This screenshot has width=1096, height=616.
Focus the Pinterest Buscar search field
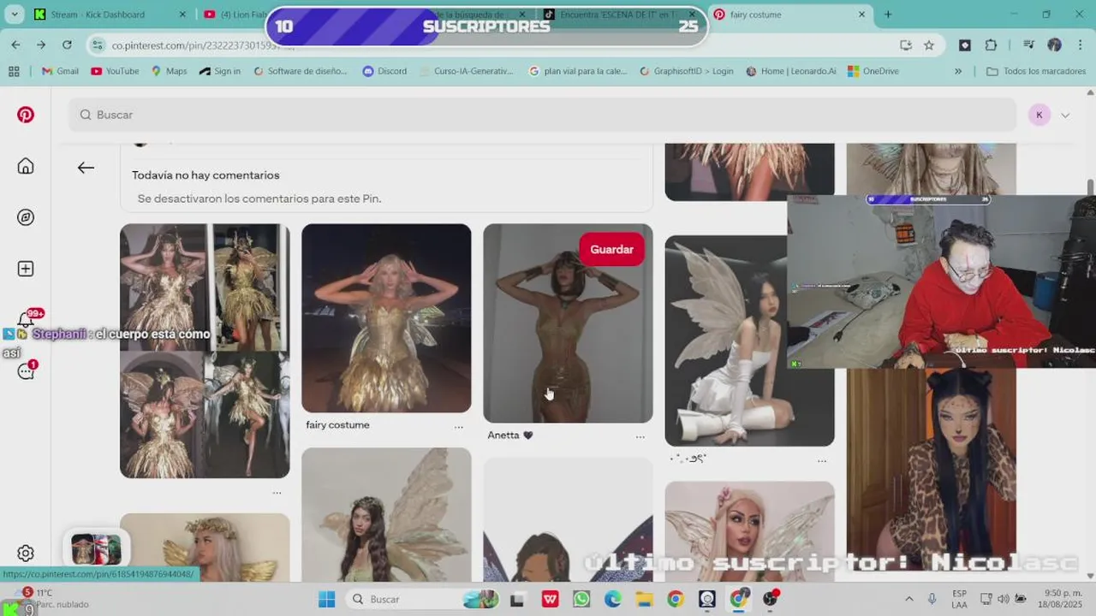(543, 115)
